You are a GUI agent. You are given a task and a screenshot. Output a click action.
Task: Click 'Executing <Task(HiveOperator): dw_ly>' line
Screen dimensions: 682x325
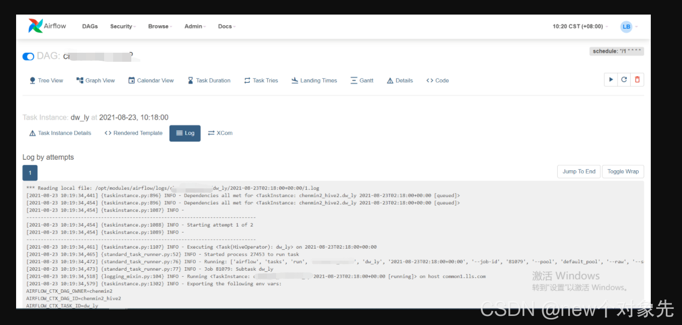pos(201,247)
